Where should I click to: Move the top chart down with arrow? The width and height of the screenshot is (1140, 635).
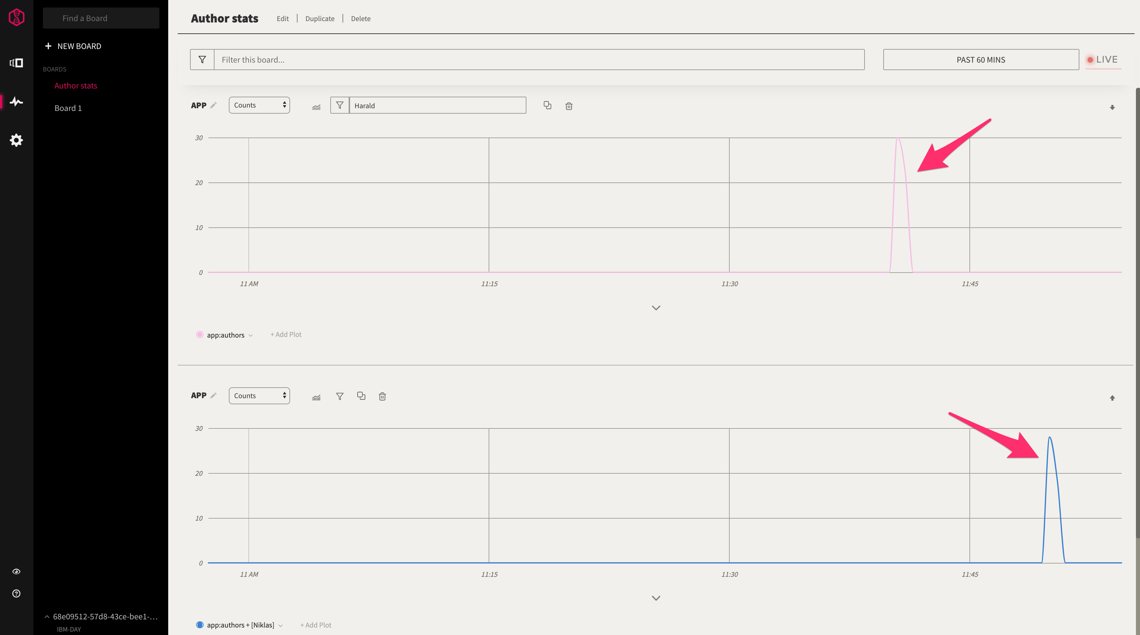coord(1112,108)
